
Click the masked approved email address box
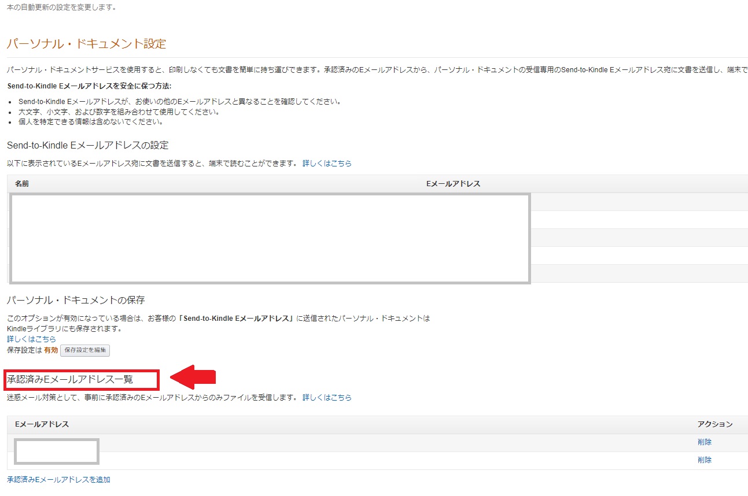click(57, 451)
